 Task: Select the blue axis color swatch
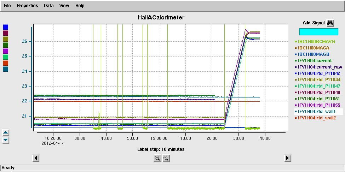6,27
